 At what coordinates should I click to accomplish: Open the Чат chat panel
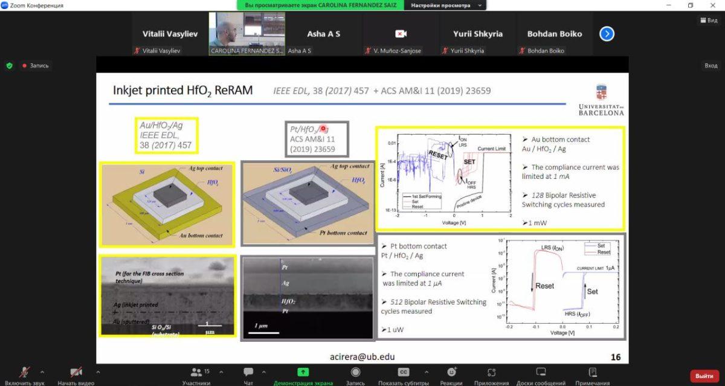[248, 373]
